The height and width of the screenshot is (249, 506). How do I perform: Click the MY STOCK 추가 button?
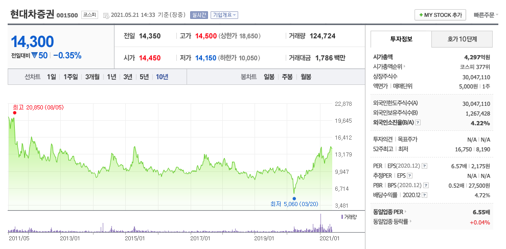440,15
